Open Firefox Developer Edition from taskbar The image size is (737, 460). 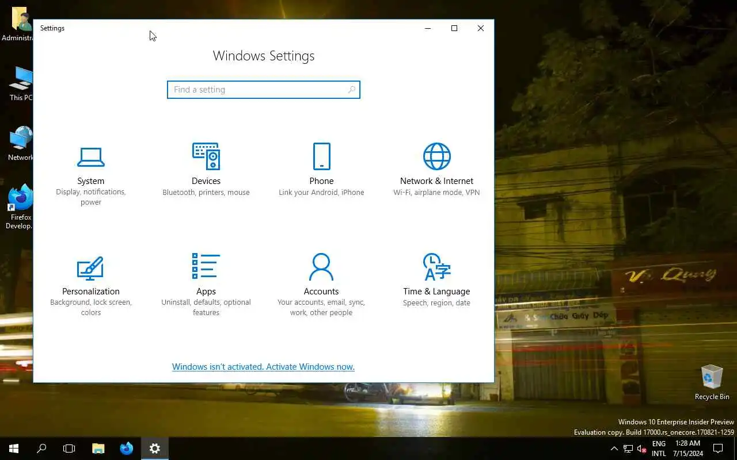tap(126, 448)
